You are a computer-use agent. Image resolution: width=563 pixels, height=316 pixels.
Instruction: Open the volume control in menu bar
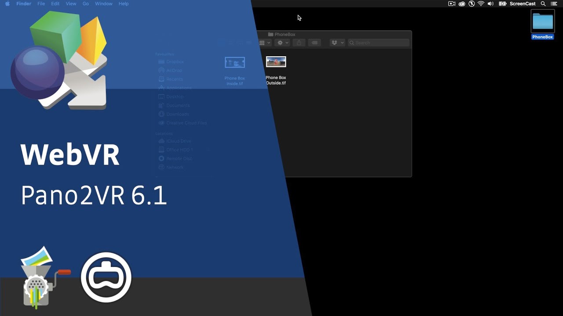coord(490,4)
